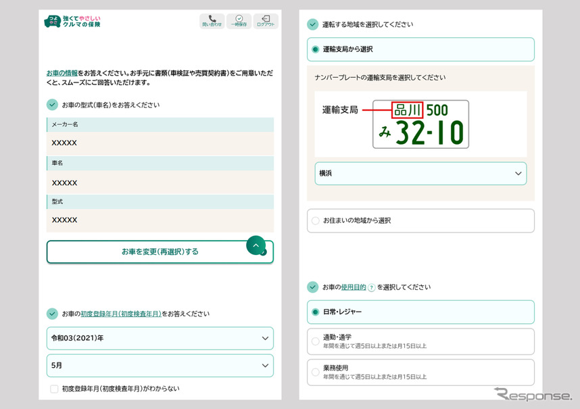The height and width of the screenshot is (409, 580).
Task: Open the お車の情報 link
Action: pyautogui.click(x=62, y=73)
